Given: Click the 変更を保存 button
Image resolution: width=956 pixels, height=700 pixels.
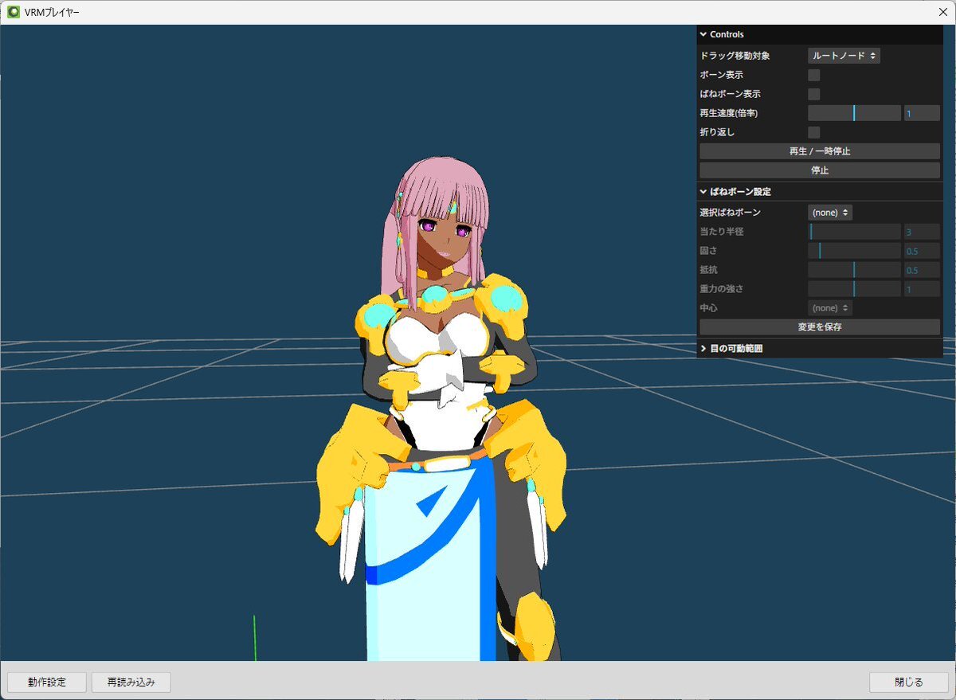Looking at the screenshot, I should 820,327.
